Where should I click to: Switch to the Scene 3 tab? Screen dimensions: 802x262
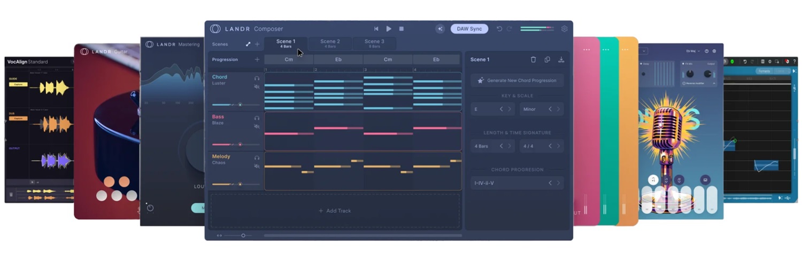coord(374,44)
